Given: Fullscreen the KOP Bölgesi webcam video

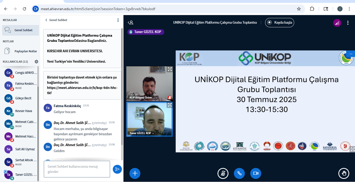Looking at the screenshot, I should pos(170,69).
